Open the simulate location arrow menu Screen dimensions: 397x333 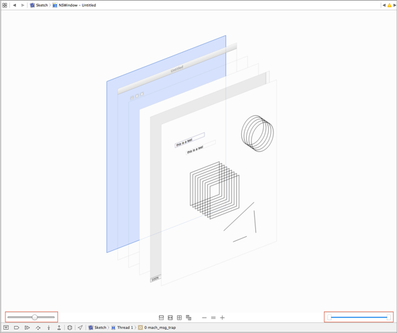click(80, 328)
